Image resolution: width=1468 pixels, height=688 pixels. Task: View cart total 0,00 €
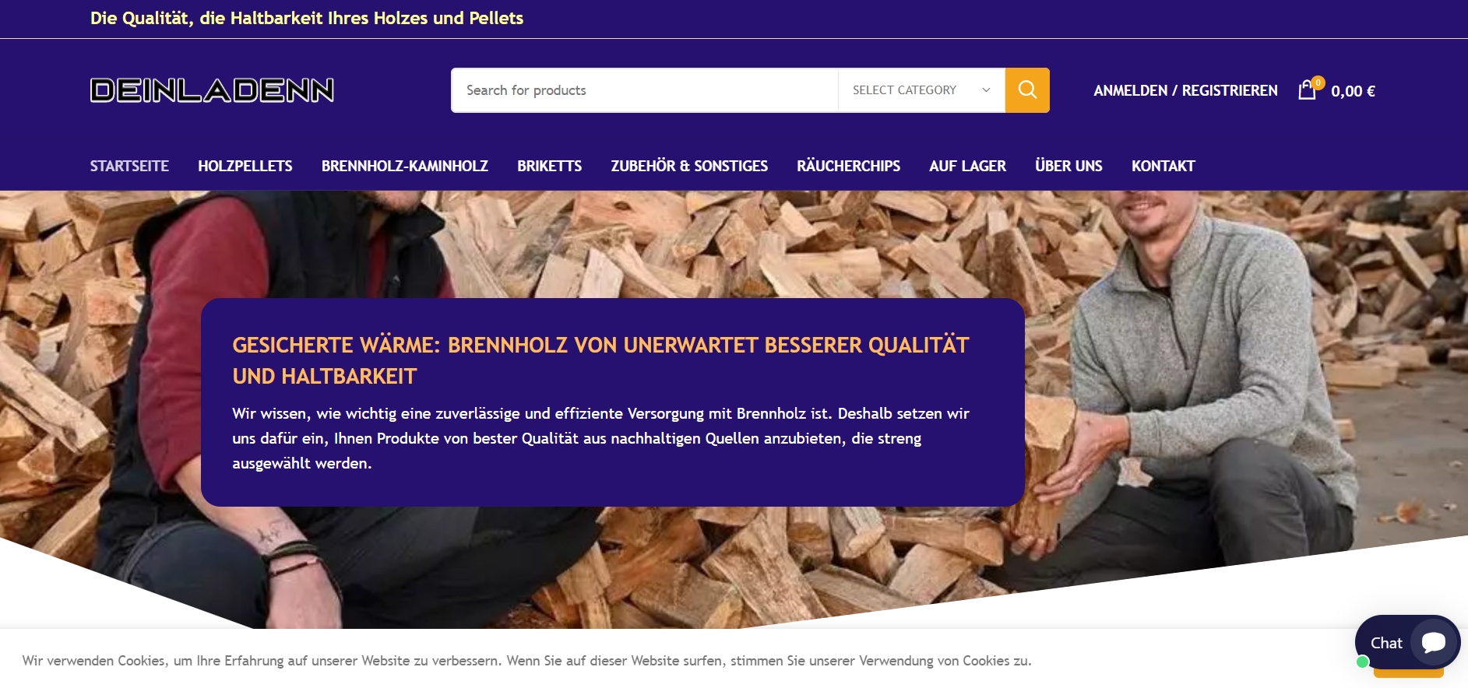click(1353, 91)
